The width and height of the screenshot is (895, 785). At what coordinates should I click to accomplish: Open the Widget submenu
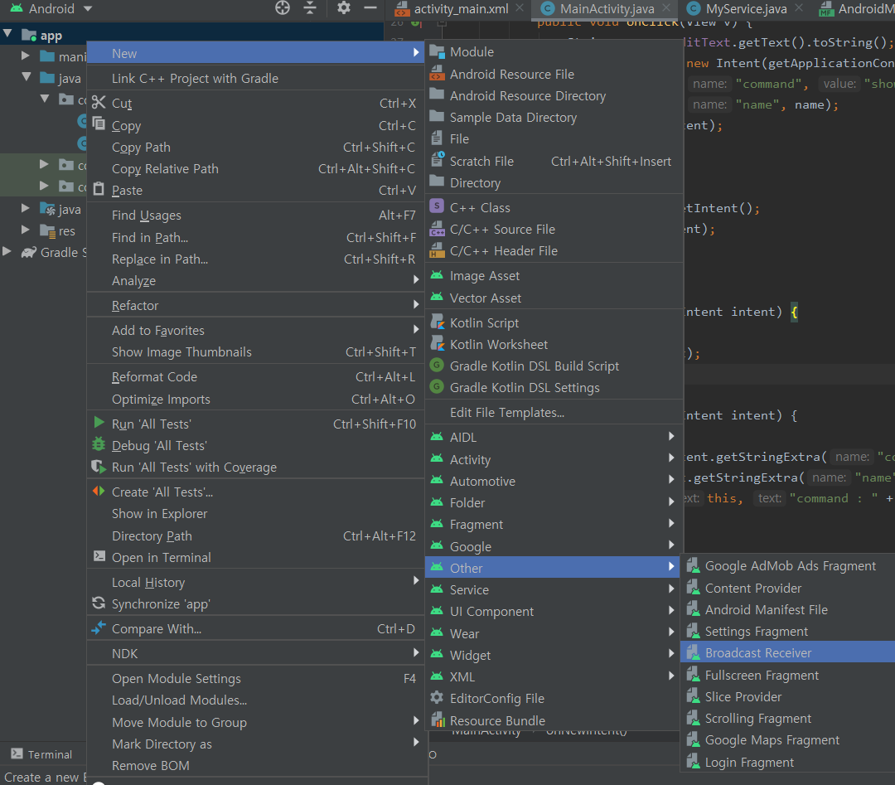(553, 655)
